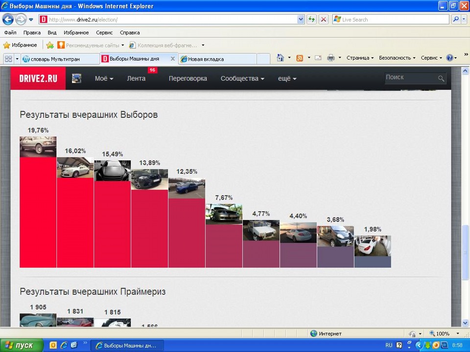Stop loading with the red X icon

324,20
